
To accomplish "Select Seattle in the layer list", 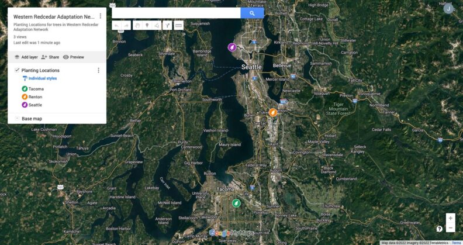I will click(35, 105).
